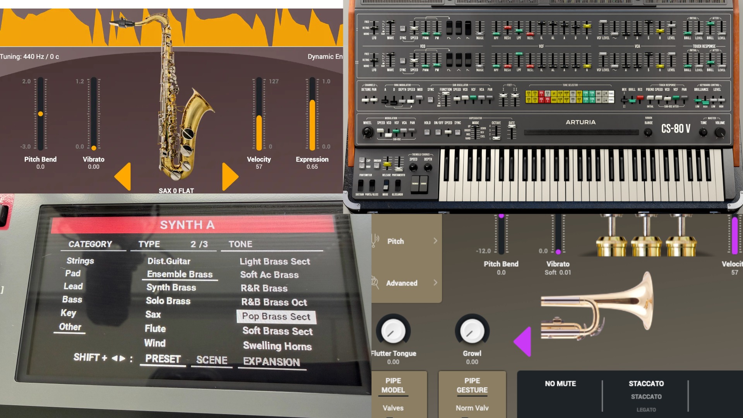Click the CS-80 V master Tune knob
The image size is (743, 418).
pyautogui.click(x=703, y=132)
